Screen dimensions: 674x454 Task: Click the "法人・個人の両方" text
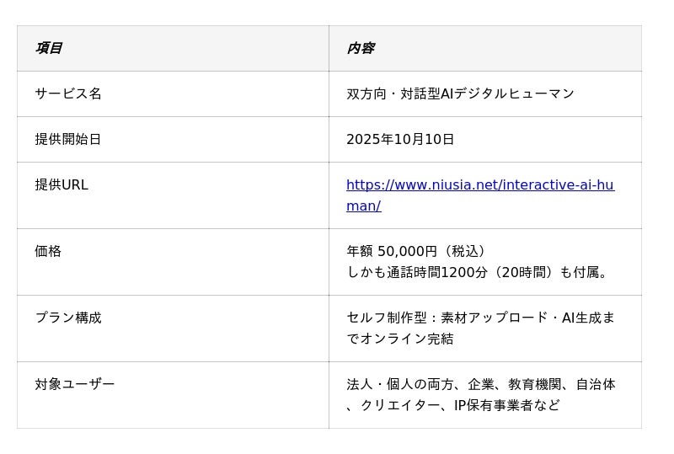[x=399, y=384]
